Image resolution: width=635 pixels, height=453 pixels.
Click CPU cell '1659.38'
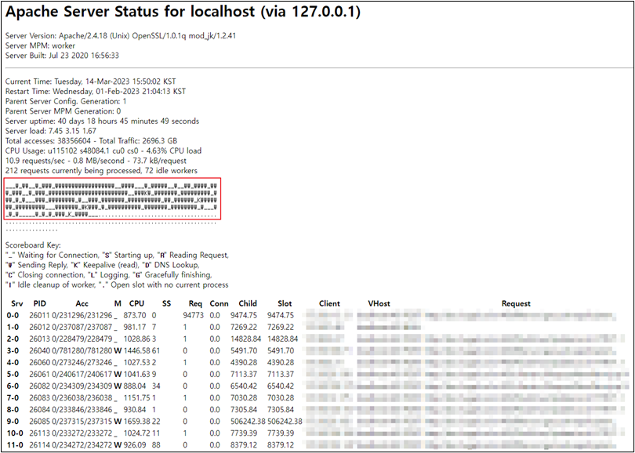point(137,422)
